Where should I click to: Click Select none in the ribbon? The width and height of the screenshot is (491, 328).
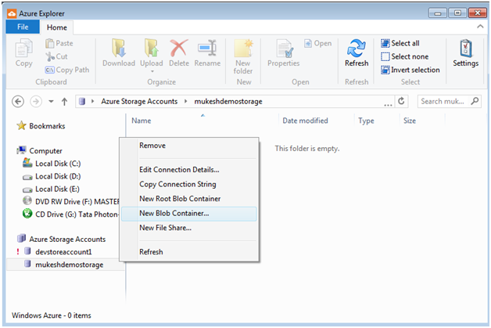pyautogui.click(x=404, y=56)
